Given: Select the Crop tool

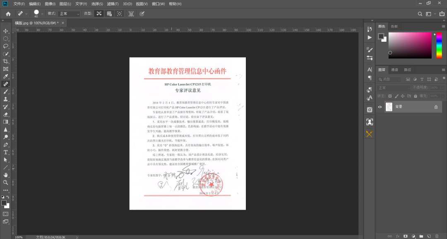Looking at the screenshot, I should [x=5, y=61].
